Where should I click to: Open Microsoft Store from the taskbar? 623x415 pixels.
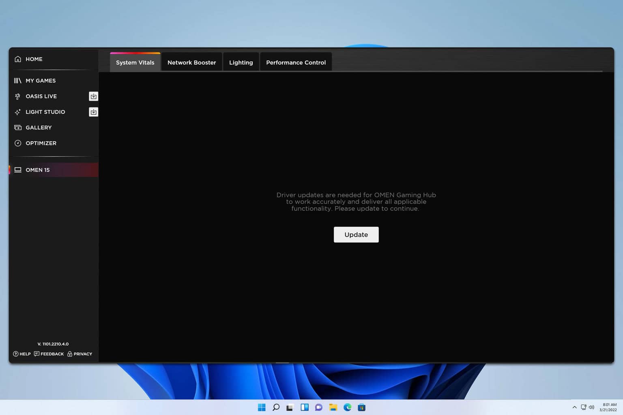(x=362, y=407)
